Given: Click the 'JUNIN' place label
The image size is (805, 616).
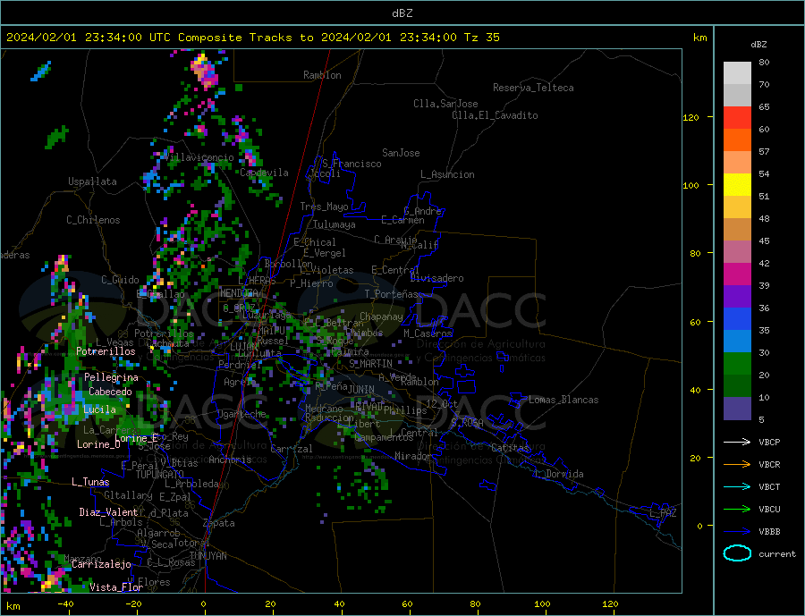Looking at the screenshot, I should coord(361,390).
